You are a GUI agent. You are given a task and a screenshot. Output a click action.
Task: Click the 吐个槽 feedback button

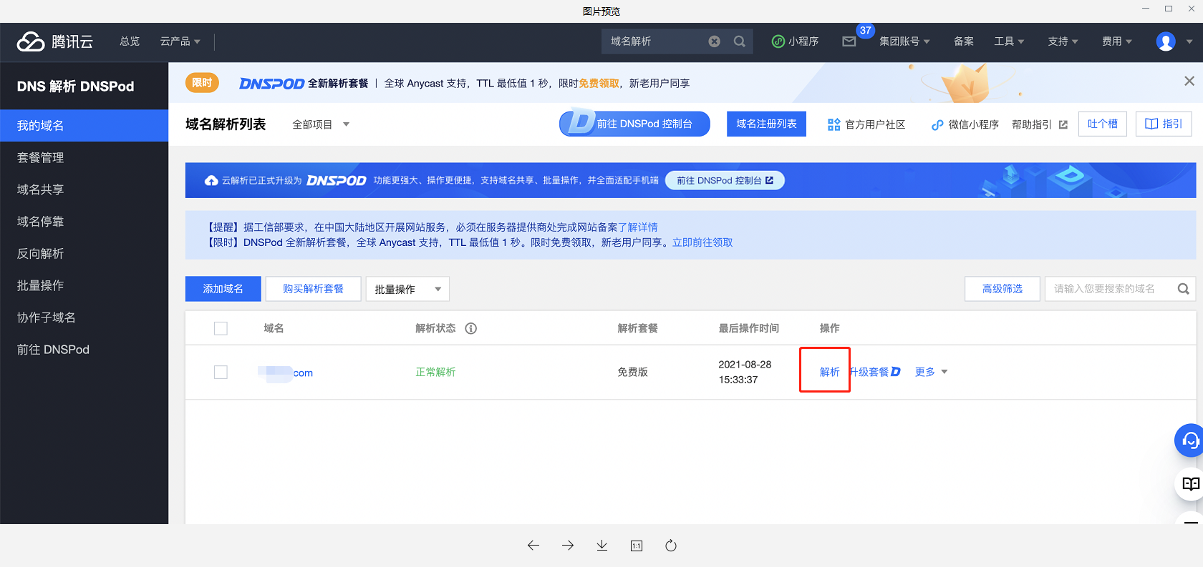(1103, 124)
